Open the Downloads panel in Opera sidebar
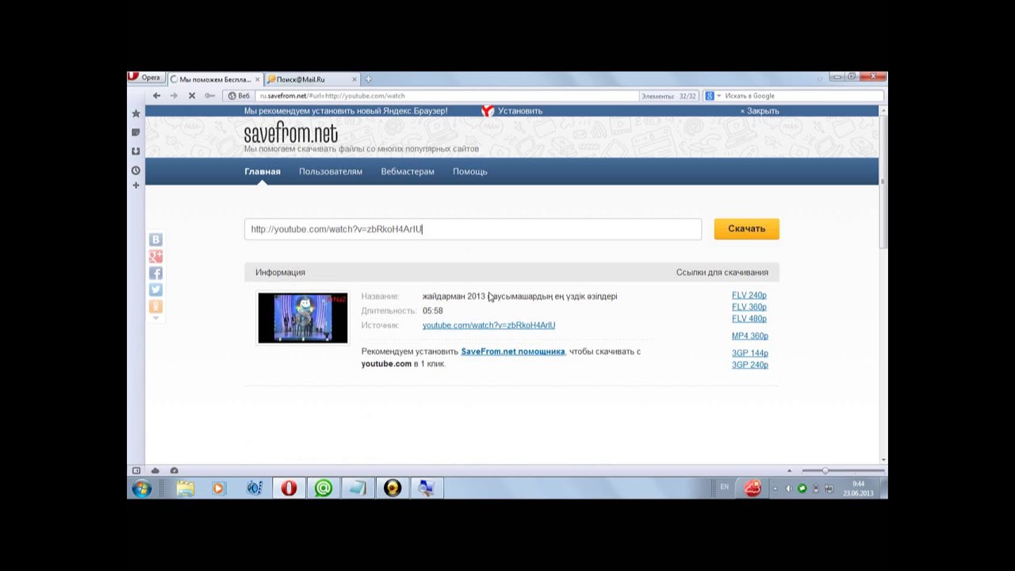Screen dimensions: 1015x571 [136, 151]
